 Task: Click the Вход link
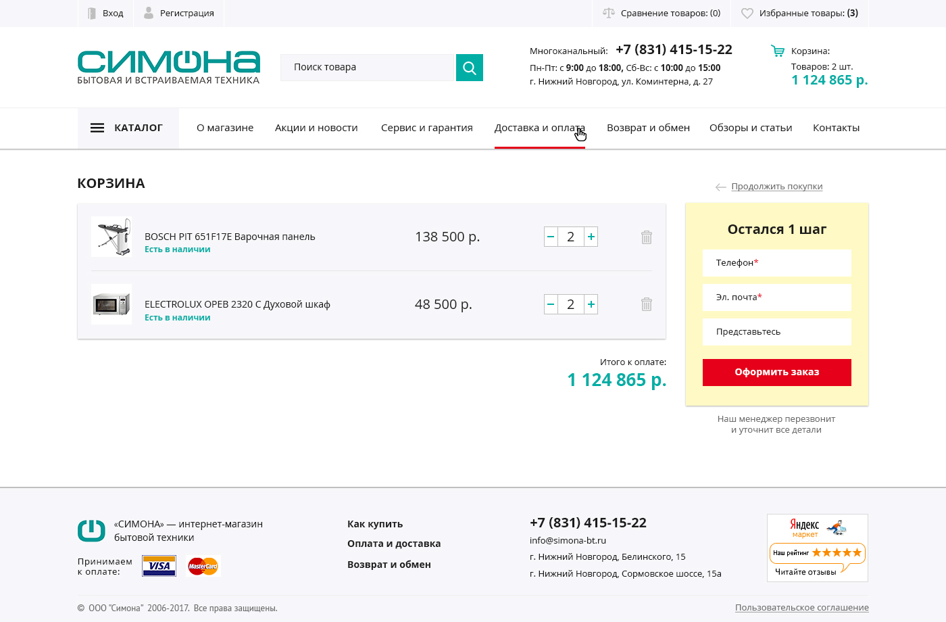tap(113, 13)
